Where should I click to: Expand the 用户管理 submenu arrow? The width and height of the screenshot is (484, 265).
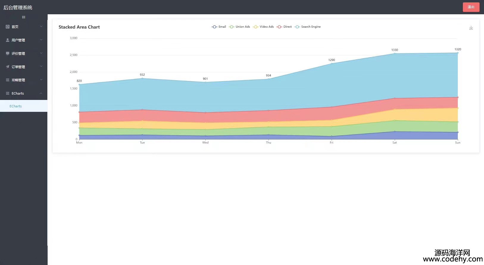pos(41,40)
